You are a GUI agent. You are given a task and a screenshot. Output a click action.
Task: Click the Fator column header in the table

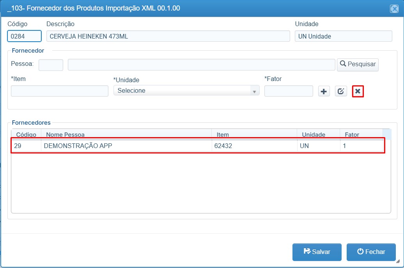coord(361,134)
